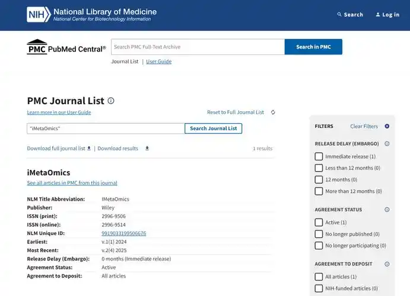Click the Search Journal List button
Viewport: 410px width, 296px height.
tap(213, 128)
